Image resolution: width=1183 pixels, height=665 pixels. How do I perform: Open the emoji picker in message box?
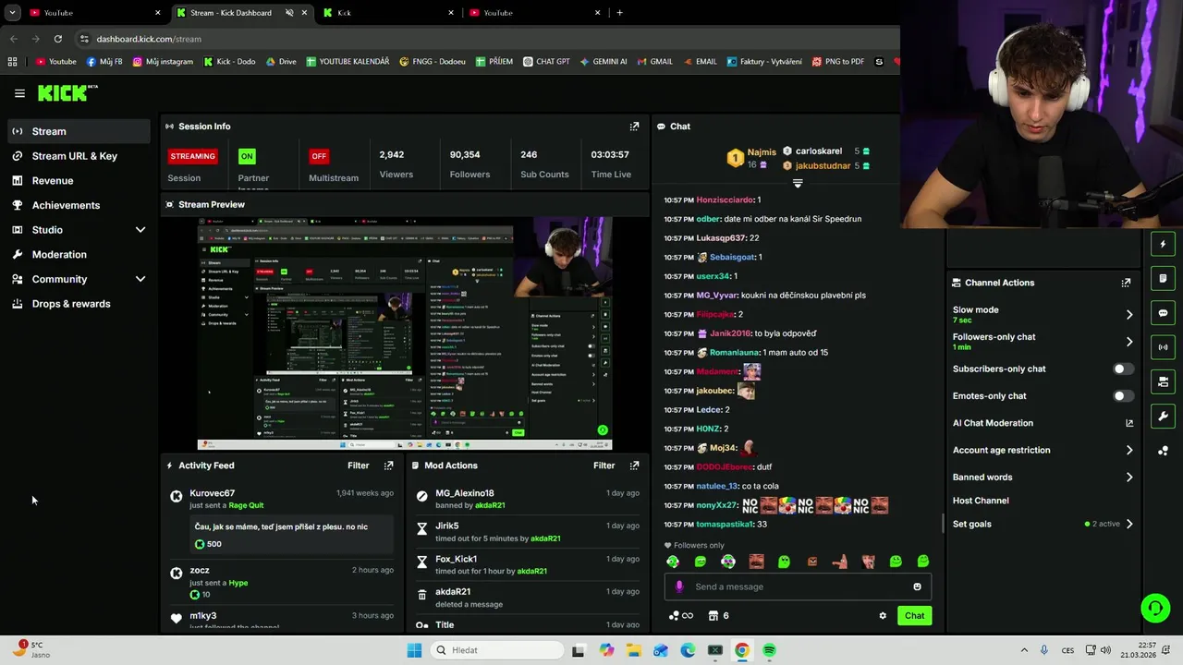[917, 586]
